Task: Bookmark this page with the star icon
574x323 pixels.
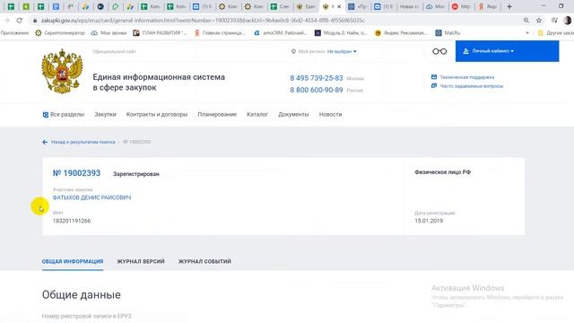Action: click(539, 21)
